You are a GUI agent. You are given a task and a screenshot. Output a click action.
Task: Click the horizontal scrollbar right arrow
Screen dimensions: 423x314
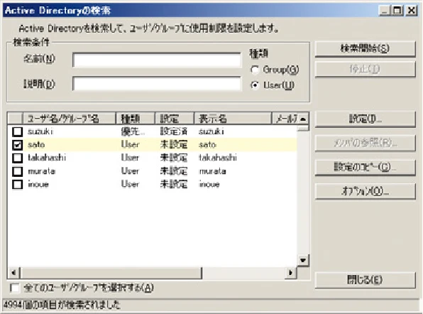[x=290, y=273]
